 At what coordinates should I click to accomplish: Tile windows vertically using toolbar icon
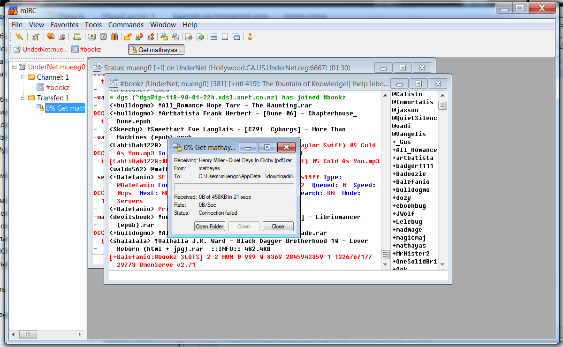225,37
